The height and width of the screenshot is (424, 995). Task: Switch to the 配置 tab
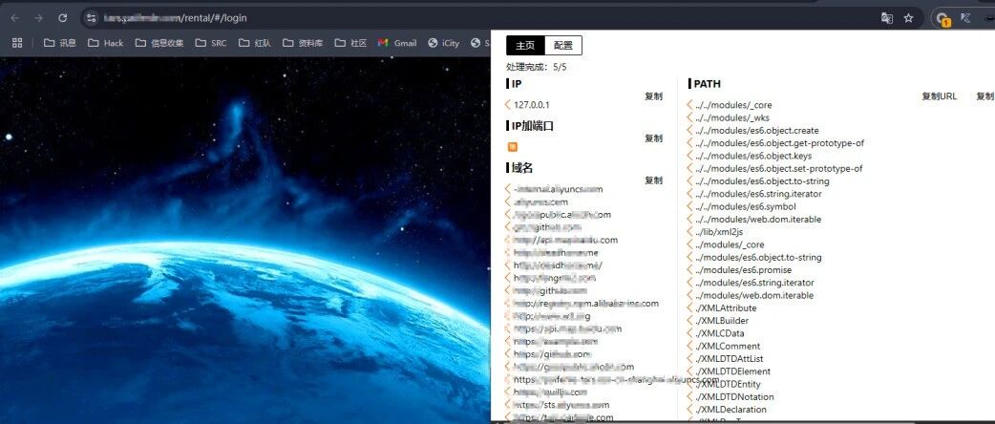pyautogui.click(x=562, y=46)
